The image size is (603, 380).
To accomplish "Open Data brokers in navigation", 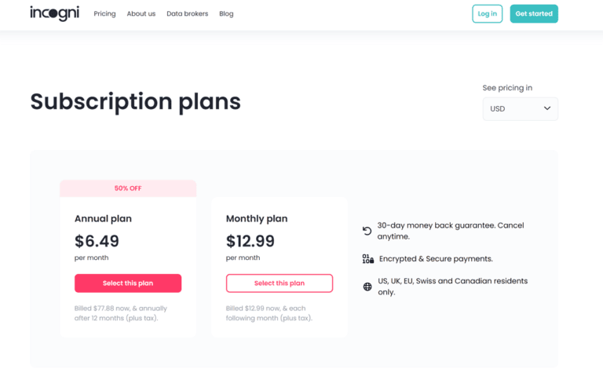I will (187, 14).
